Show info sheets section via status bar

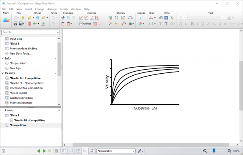(x=71, y=151)
